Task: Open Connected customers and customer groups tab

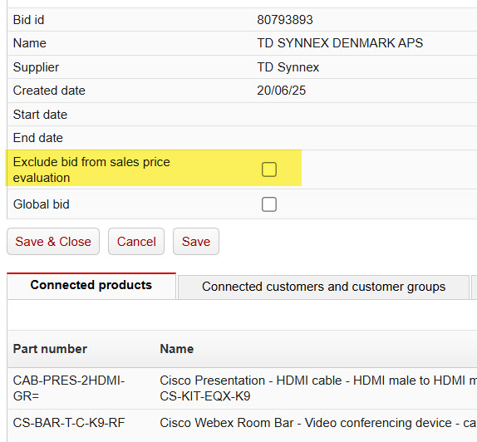Action: pos(324,287)
